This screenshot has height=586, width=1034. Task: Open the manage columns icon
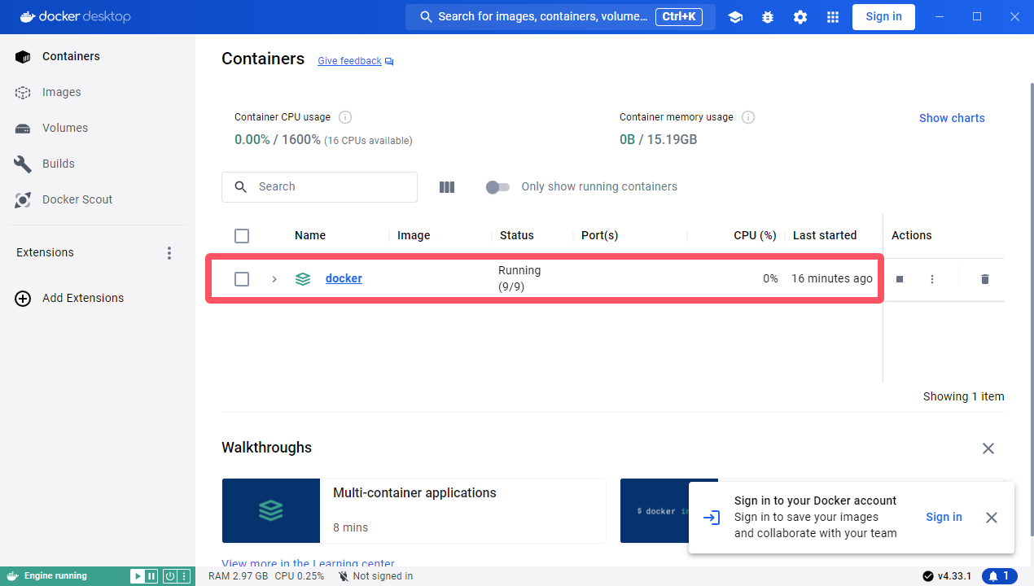click(x=447, y=187)
